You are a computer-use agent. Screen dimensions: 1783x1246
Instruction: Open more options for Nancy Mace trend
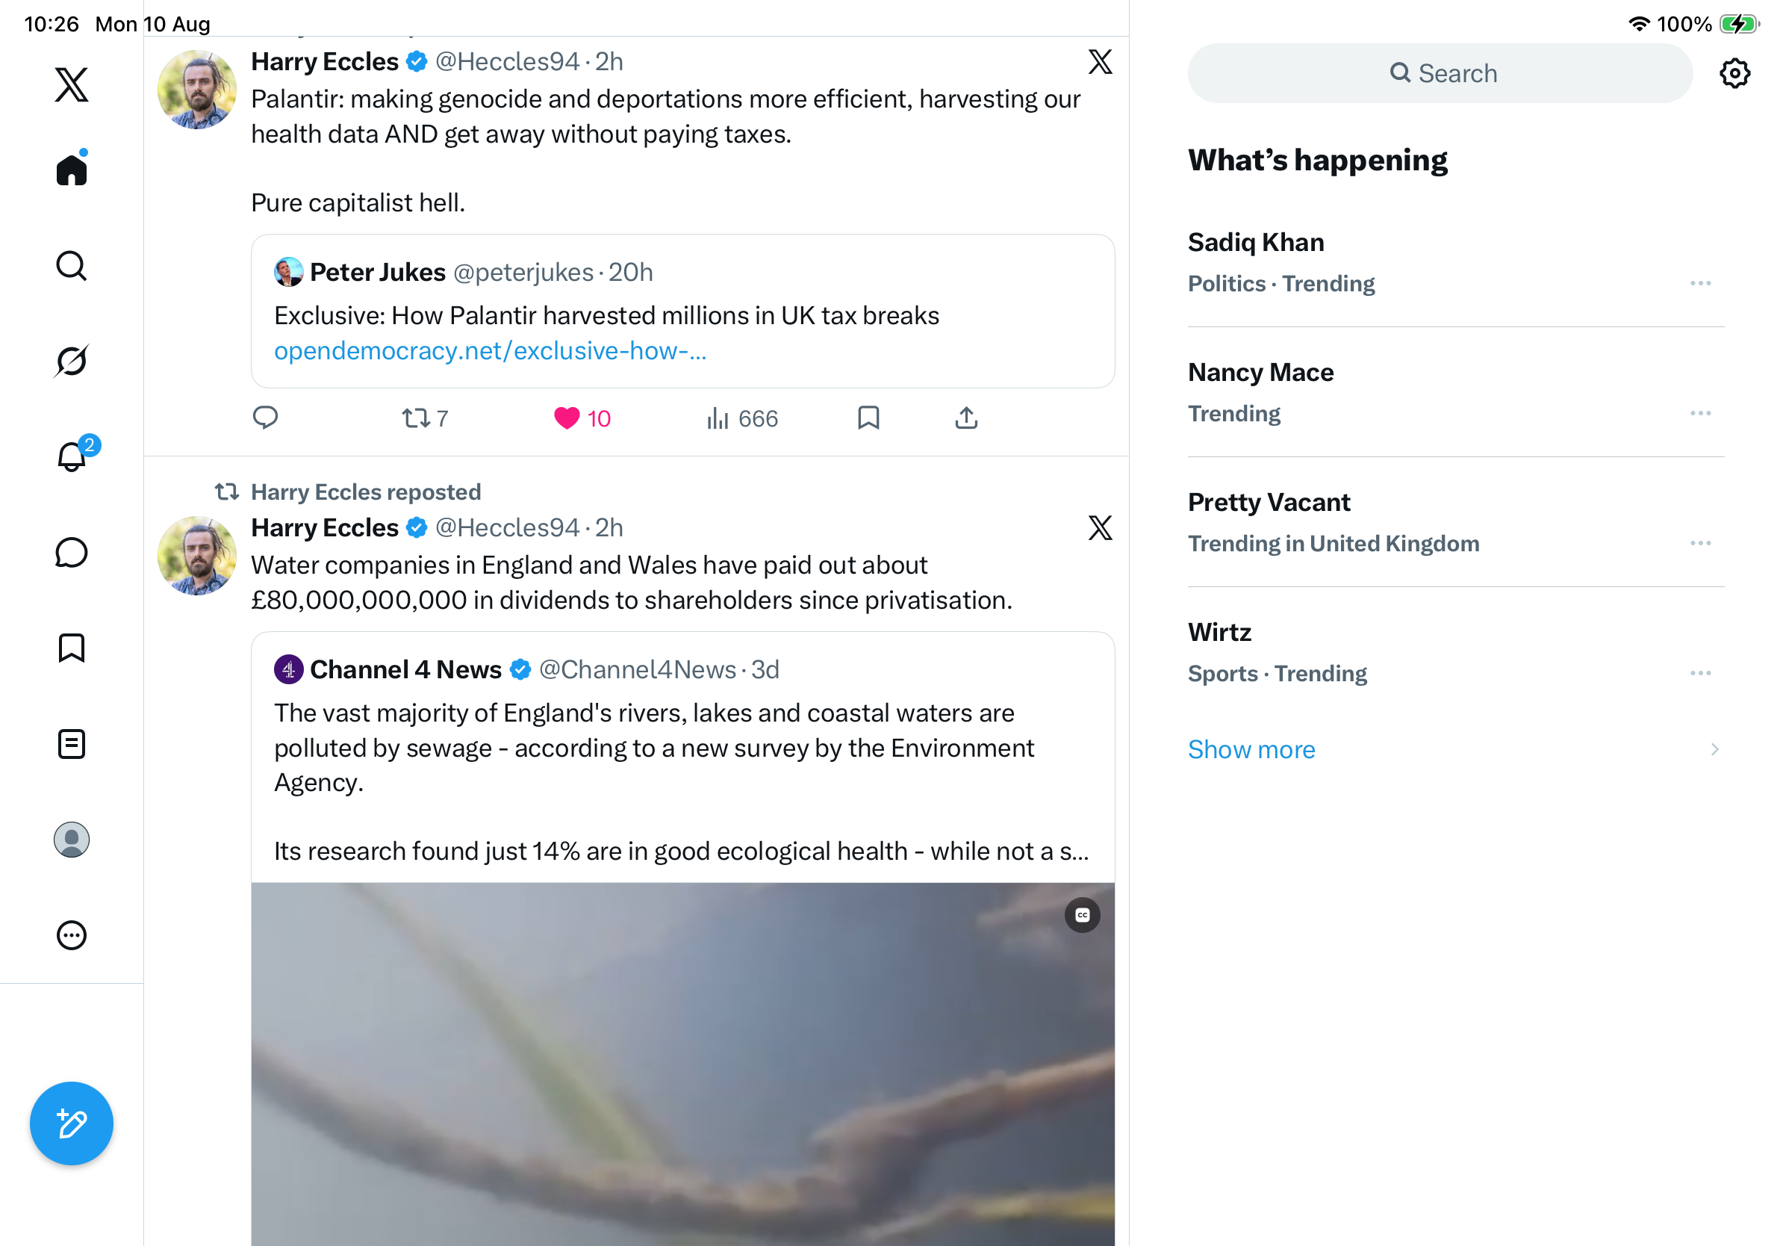pos(1700,413)
